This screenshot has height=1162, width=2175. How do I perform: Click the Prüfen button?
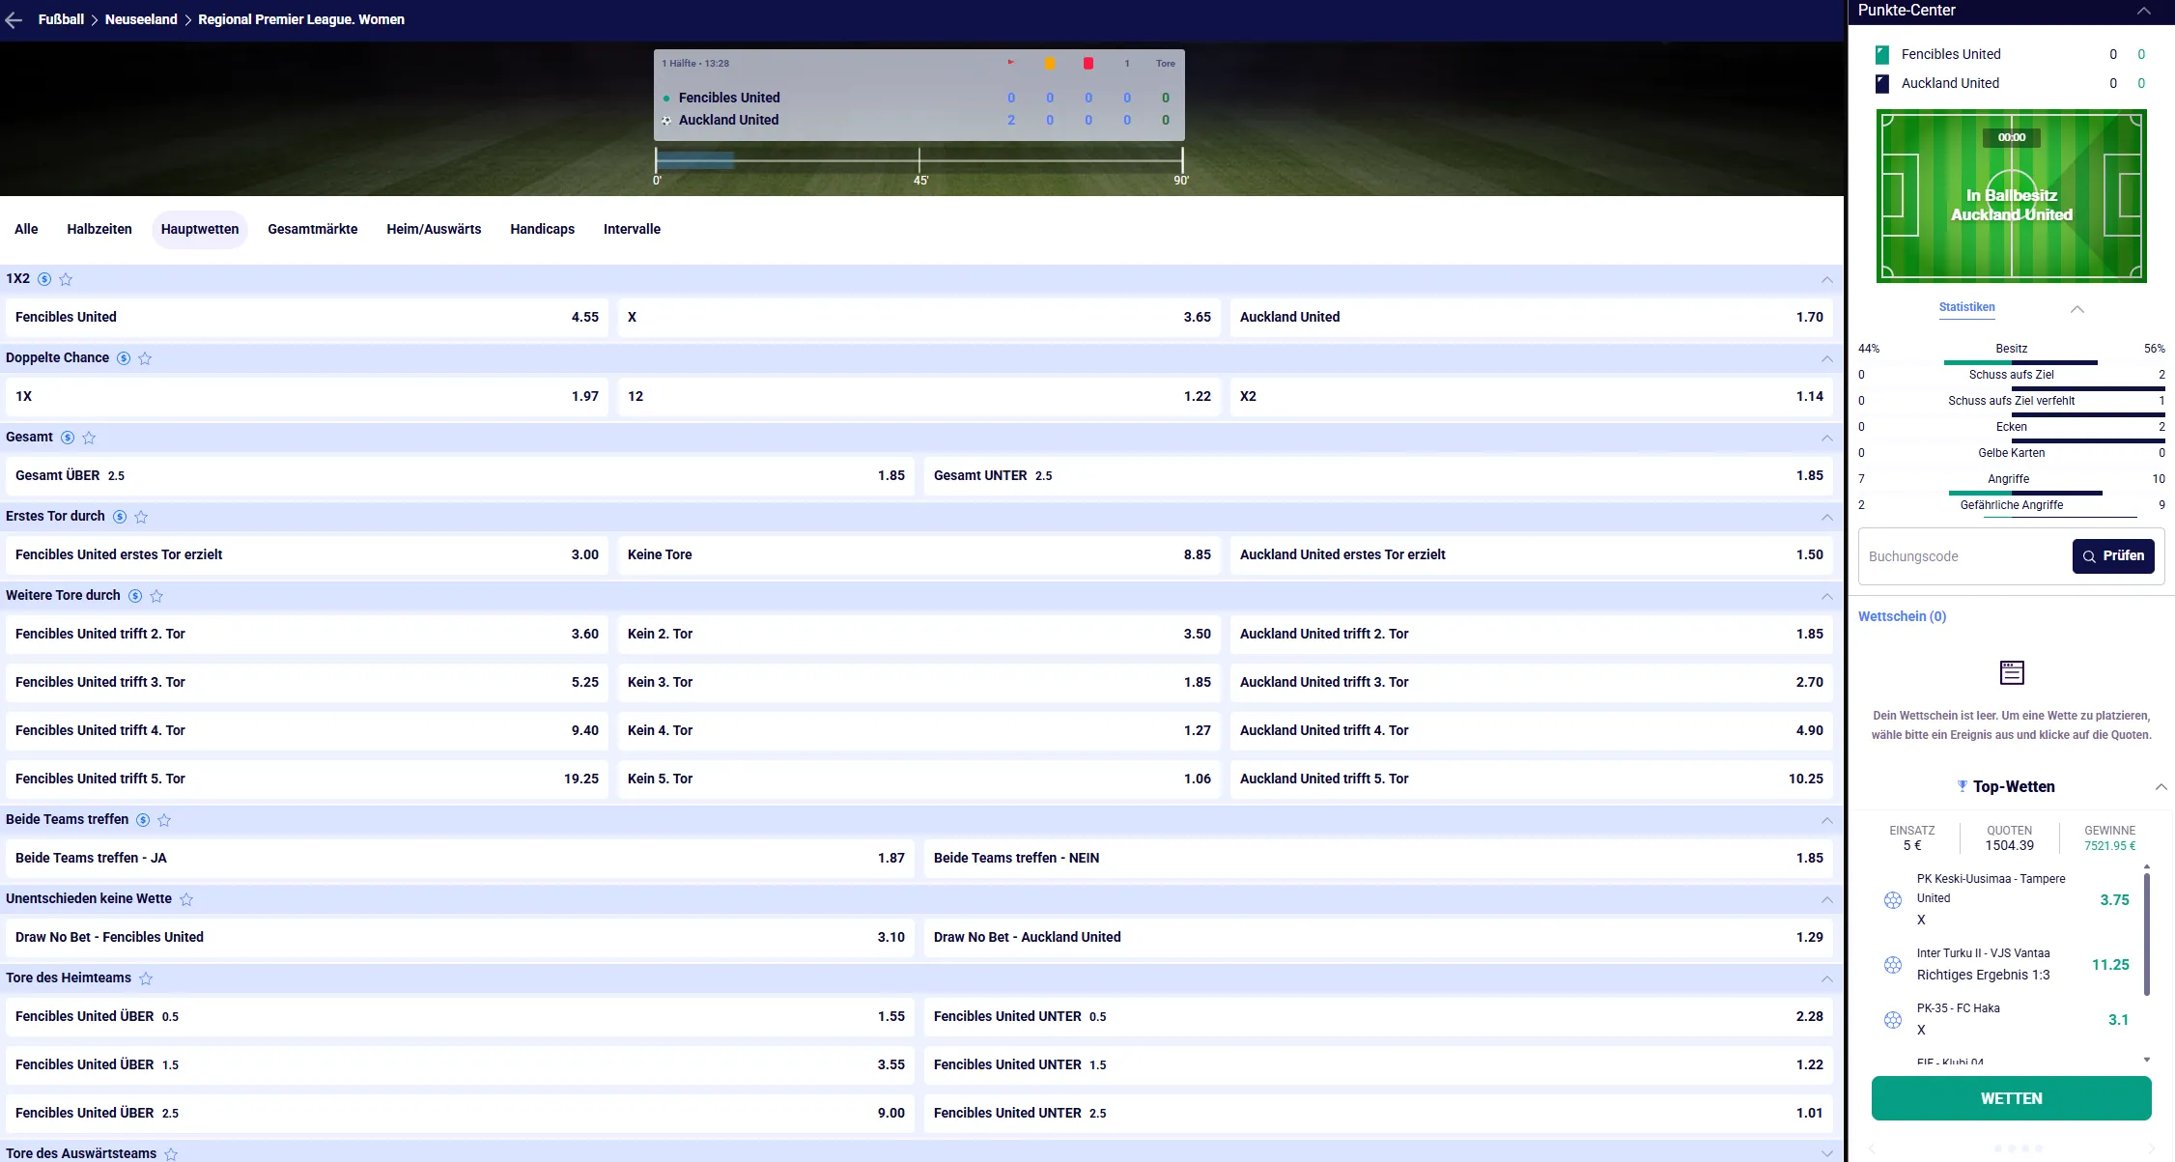tap(2113, 556)
